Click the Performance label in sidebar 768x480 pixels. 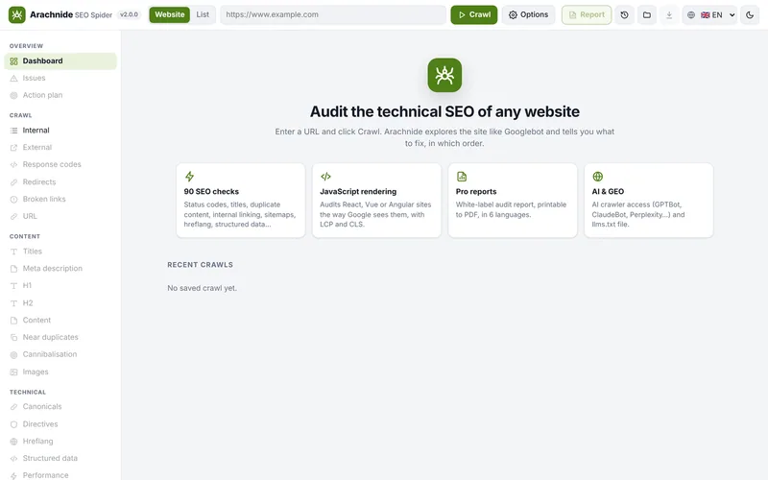coord(45,475)
